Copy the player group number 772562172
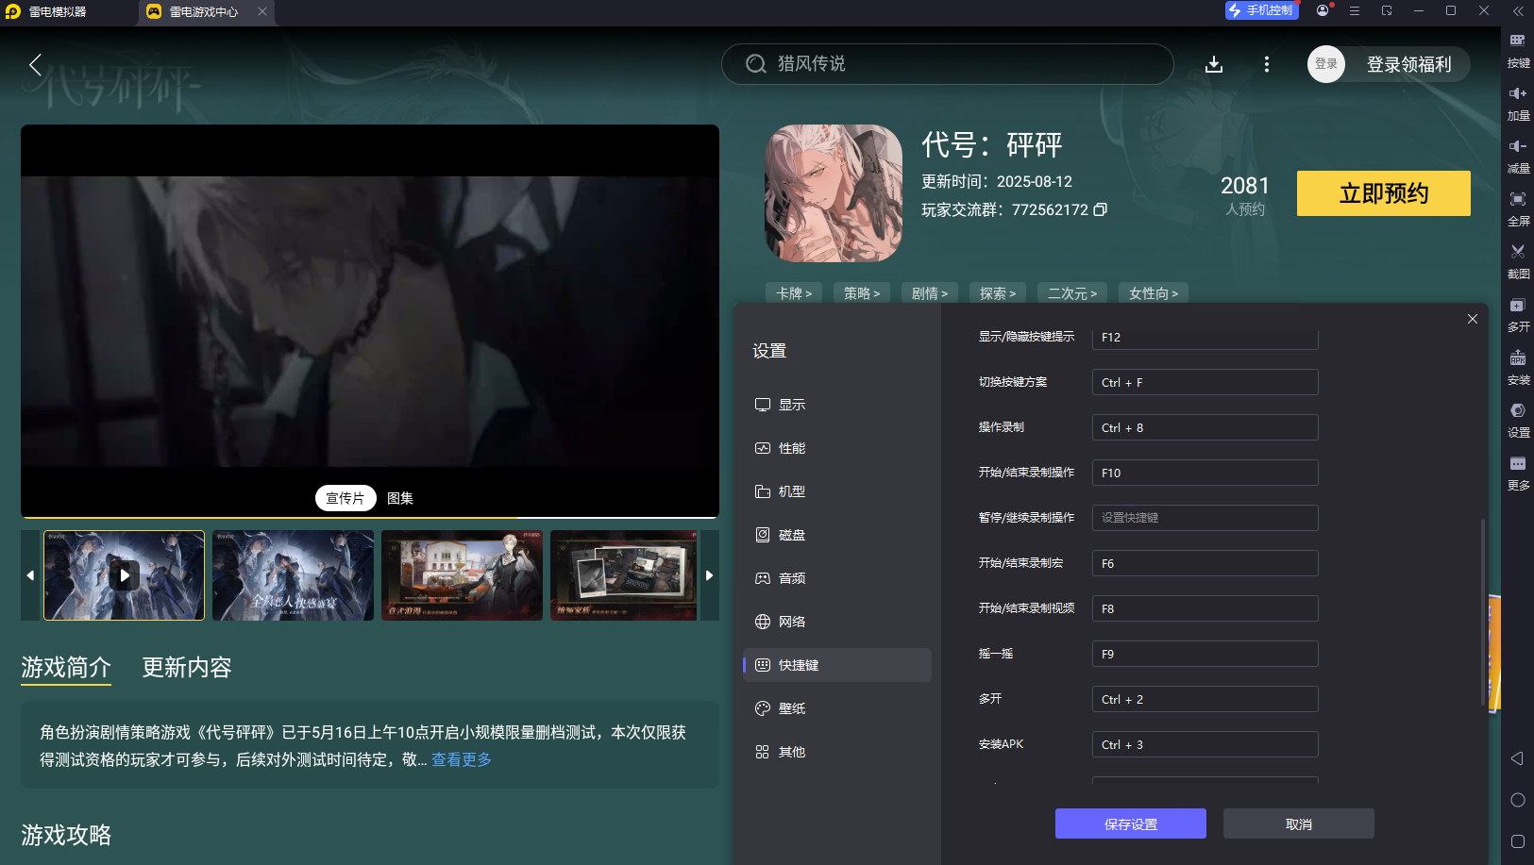The width and height of the screenshot is (1534, 865). click(1100, 209)
